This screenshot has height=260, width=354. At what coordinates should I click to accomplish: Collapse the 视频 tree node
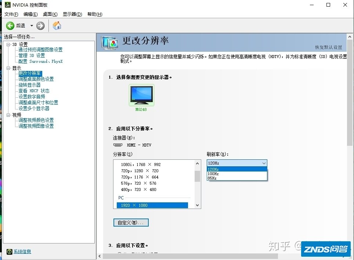(8, 115)
